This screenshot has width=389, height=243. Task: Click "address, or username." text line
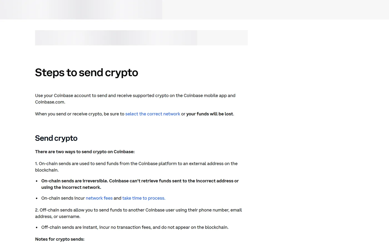tap(58, 216)
